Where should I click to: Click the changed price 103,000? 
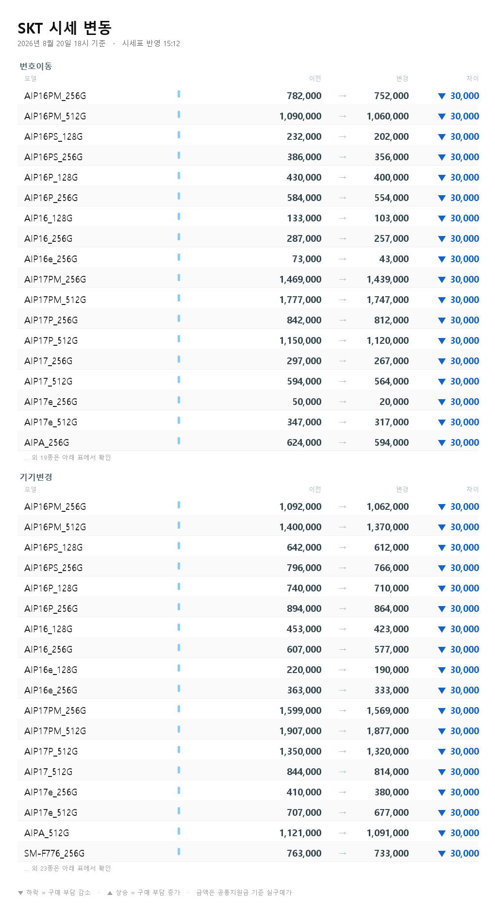coord(392,219)
